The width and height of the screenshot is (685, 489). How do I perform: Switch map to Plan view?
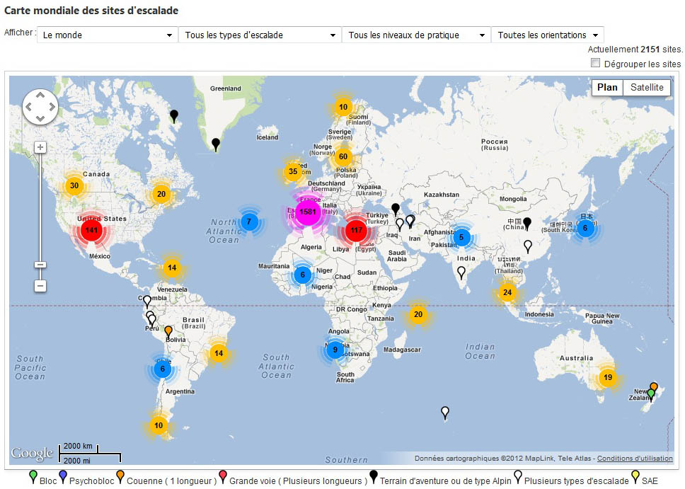point(607,88)
